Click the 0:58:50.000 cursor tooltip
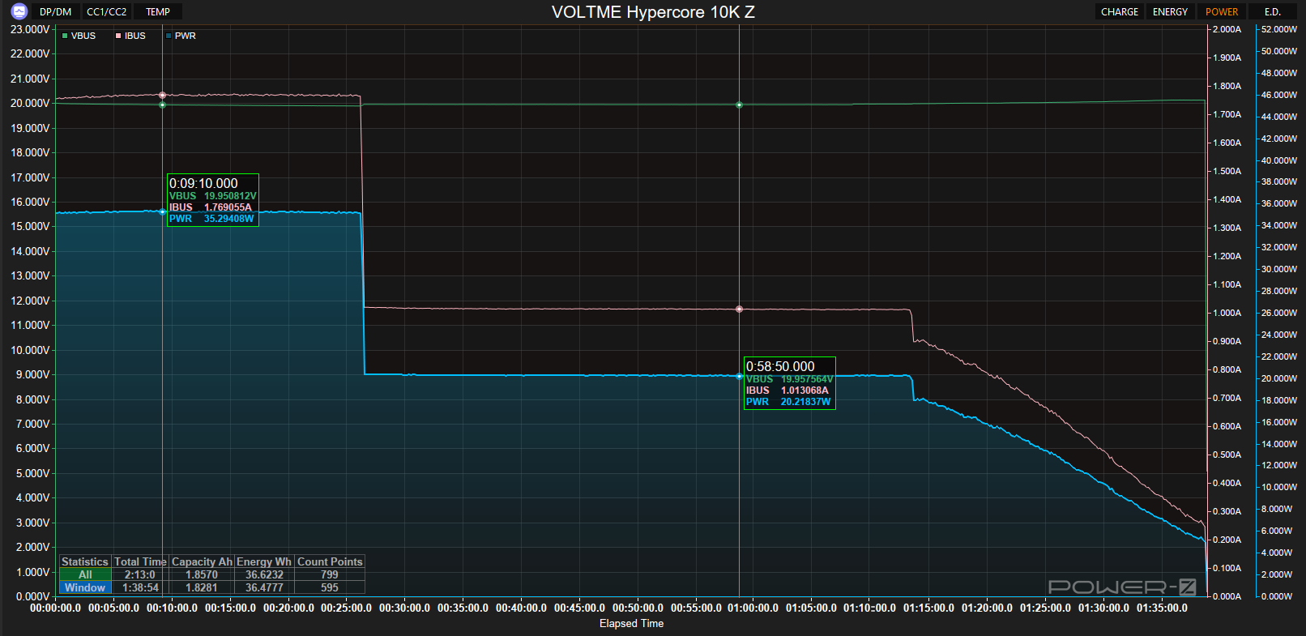Image resolution: width=1306 pixels, height=636 pixels. pyautogui.click(x=790, y=383)
